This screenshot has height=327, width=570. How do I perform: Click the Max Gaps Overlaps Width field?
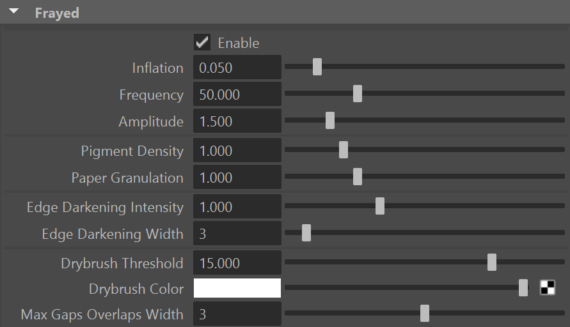(x=237, y=314)
